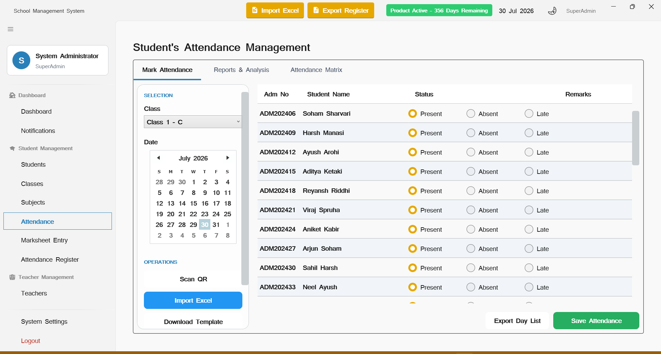The image size is (661, 354).
Task: Click Export Day List button
Action: point(517,321)
